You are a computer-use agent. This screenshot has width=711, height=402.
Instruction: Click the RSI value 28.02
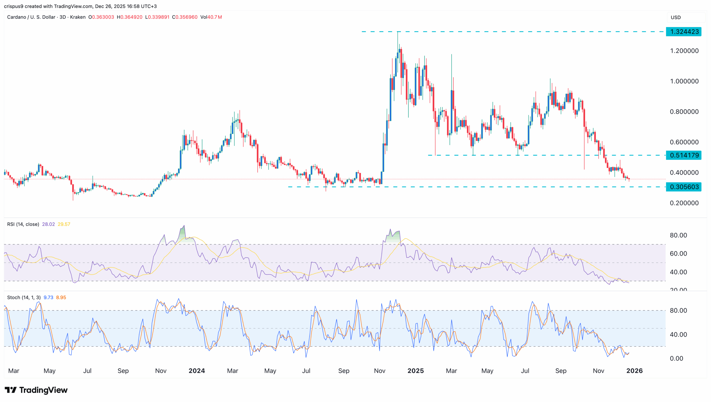(48, 224)
